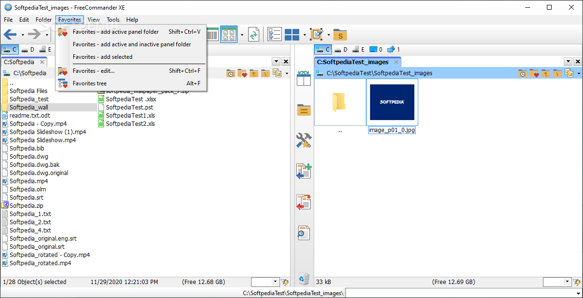Screen dimensions: 583x298
Task: Click filter funnel icon in right status bar
Action: [577, 282]
